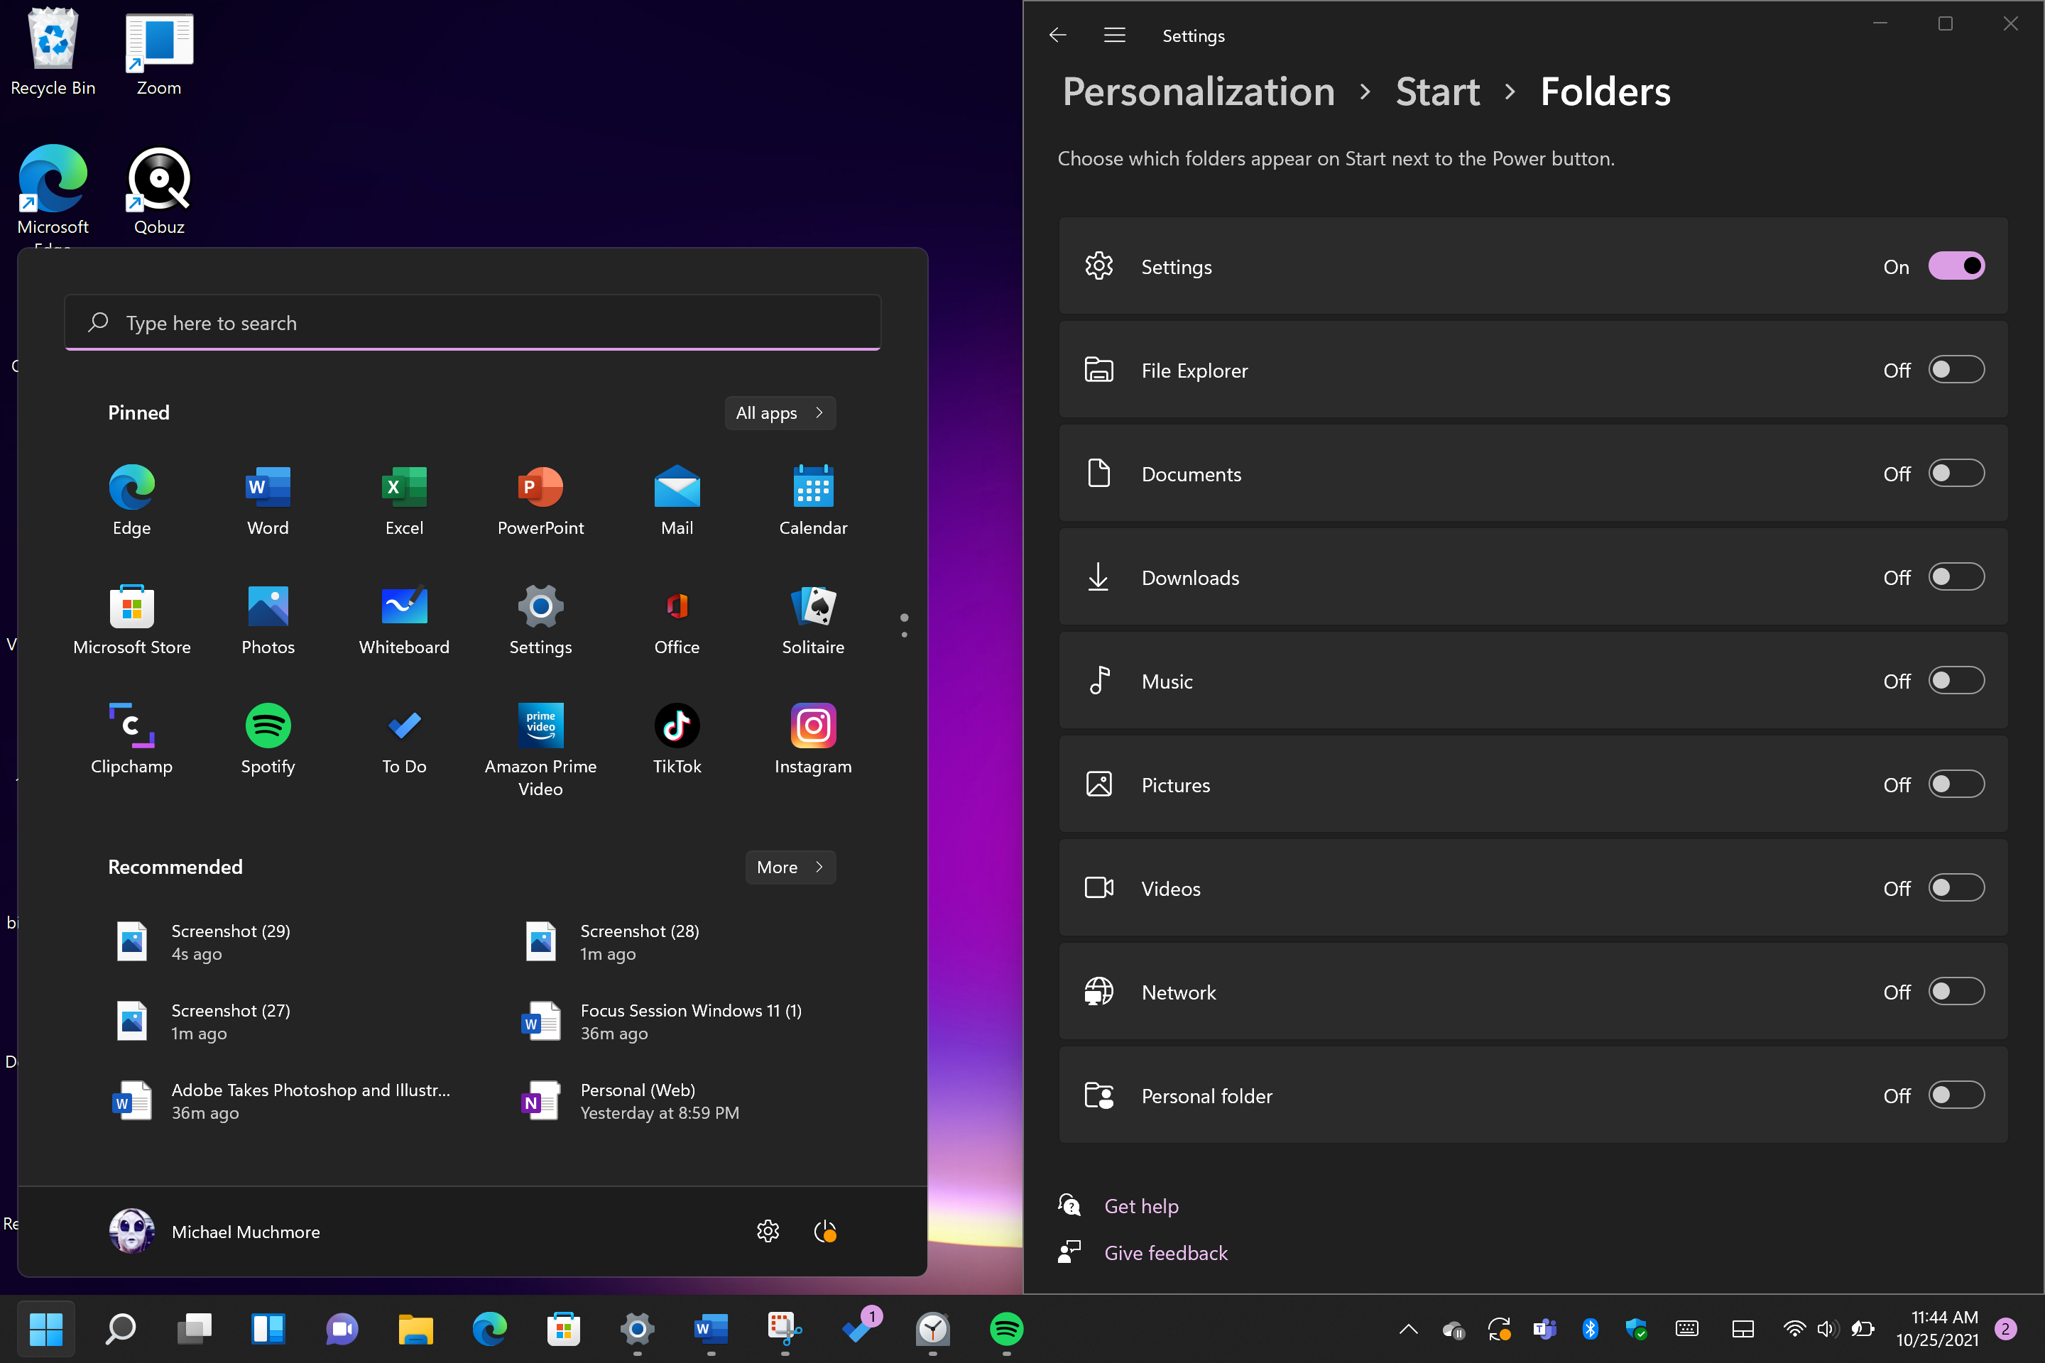The image size is (2045, 1363).
Task: Click the search input field in Start
Action: point(471,321)
